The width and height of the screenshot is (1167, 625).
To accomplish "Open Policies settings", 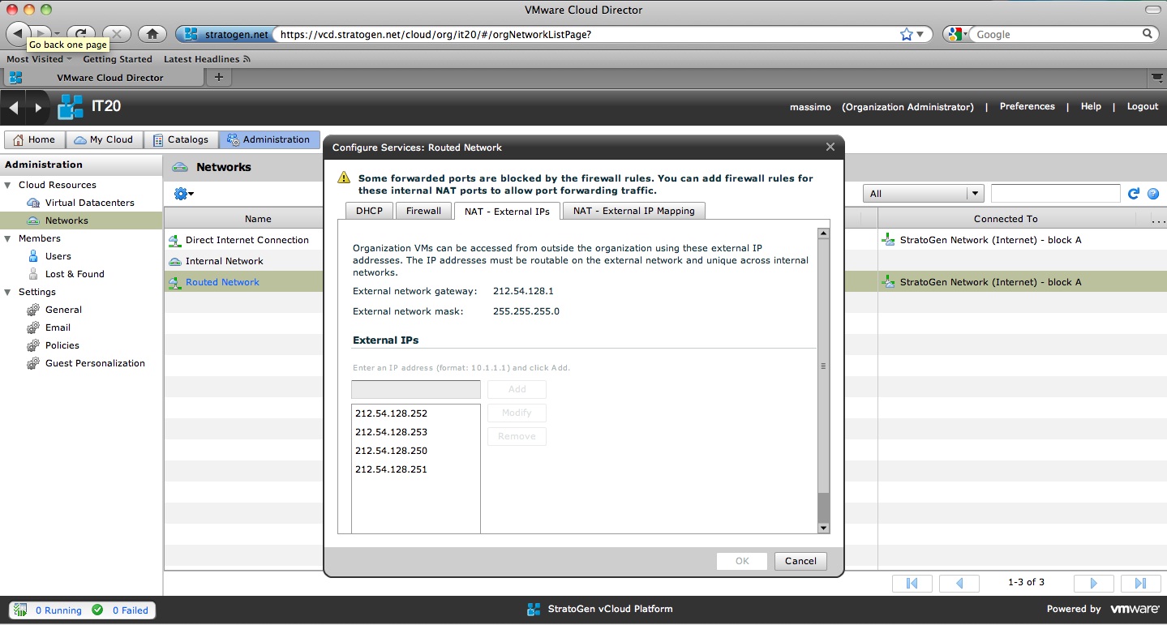I will 62,345.
